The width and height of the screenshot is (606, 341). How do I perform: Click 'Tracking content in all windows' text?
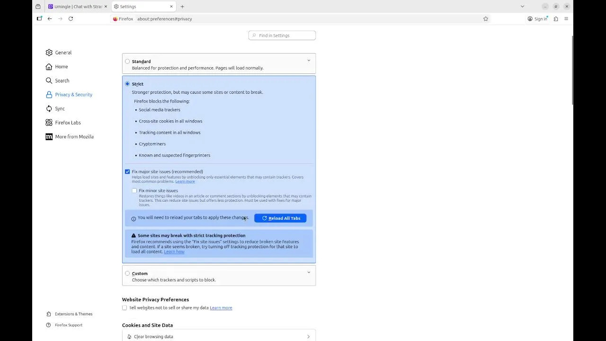[x=169, y=133]
